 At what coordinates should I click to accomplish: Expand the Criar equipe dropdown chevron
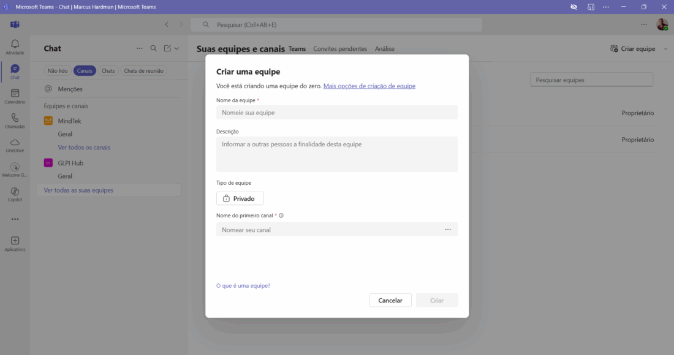click(665, 48)
